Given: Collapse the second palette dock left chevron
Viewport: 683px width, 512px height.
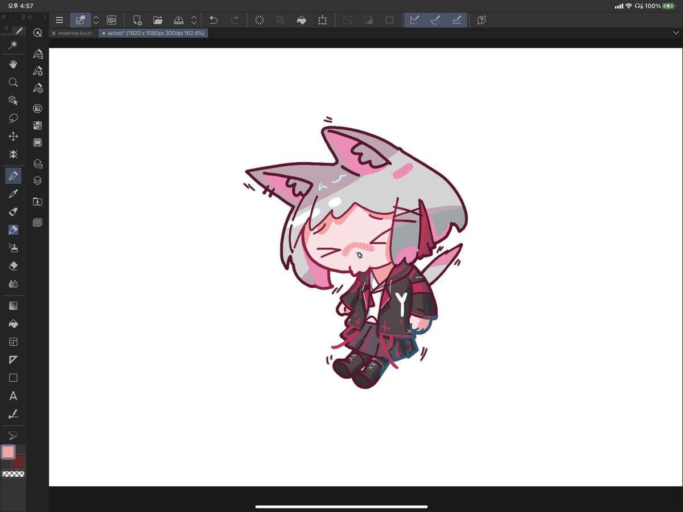Looking at the screenshot, I should point(30,18).
